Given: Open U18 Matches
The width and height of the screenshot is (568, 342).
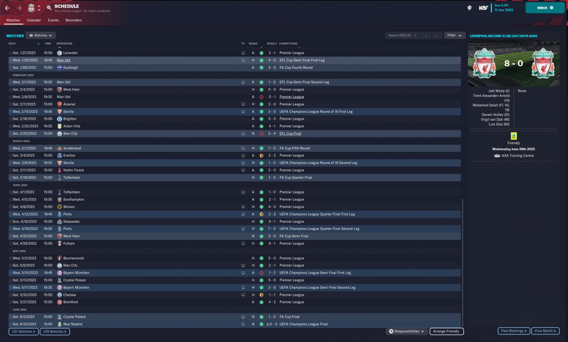Looking at the screenshot, I should pyautogui.click(x=55, y=331).
